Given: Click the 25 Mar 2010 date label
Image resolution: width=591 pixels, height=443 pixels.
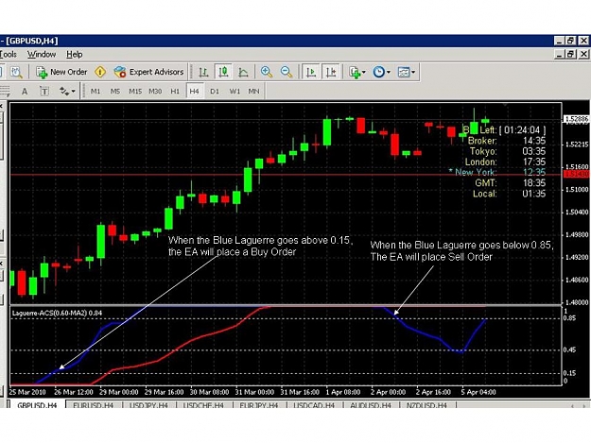Looking at the screenshot, I should point(27,392).
